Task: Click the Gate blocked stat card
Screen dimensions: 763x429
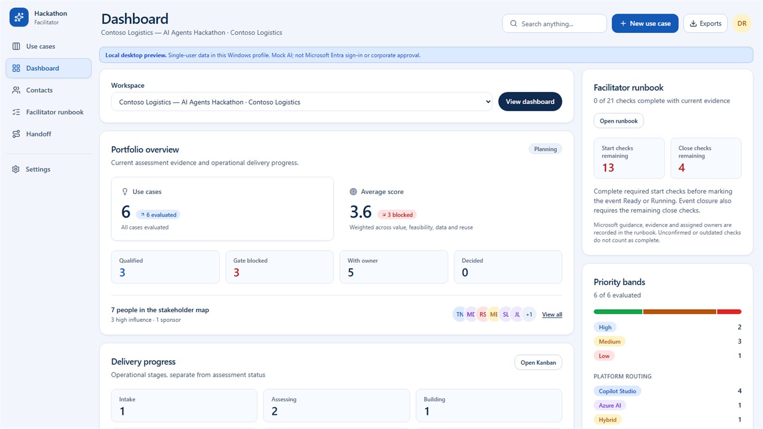Action: [279, 267]
